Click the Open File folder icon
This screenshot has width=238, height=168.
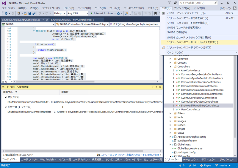click(25, 13)
